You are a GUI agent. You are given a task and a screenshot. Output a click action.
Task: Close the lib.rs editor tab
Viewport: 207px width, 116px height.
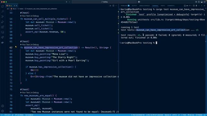coord(16,6)
